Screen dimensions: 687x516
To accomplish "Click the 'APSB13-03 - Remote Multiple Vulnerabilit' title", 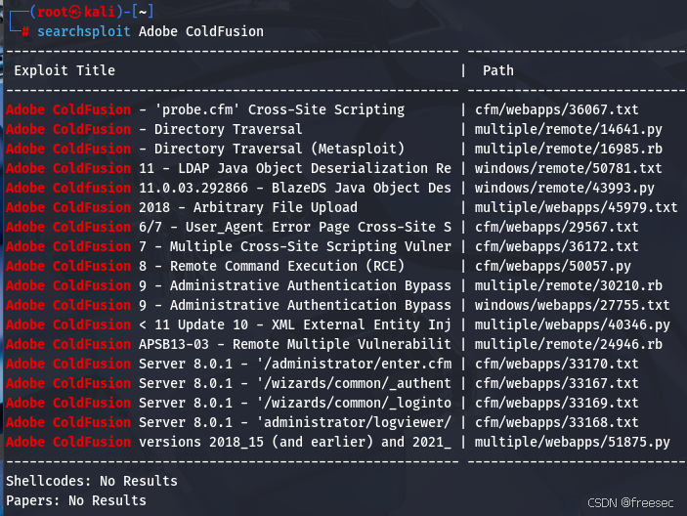I will [295, 344].
